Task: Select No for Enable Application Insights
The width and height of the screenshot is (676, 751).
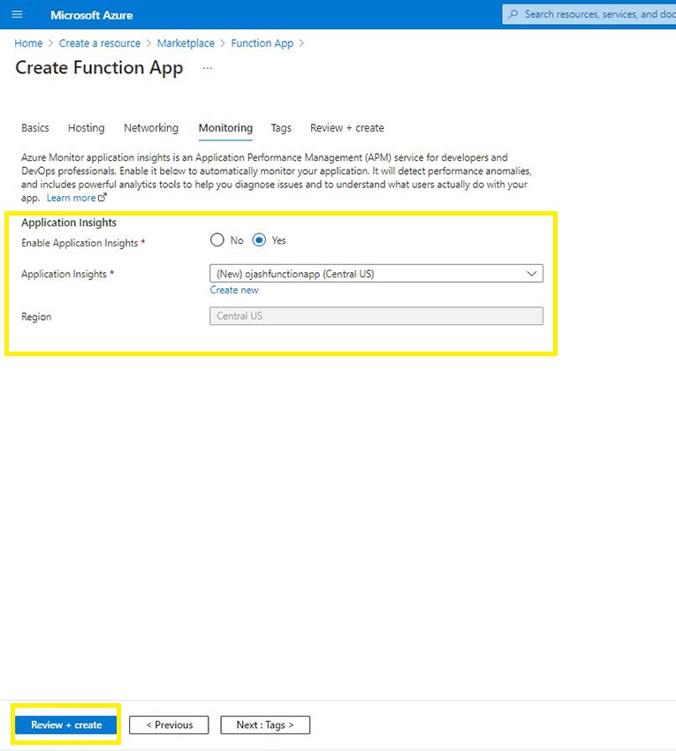Action: coord(217,240)
